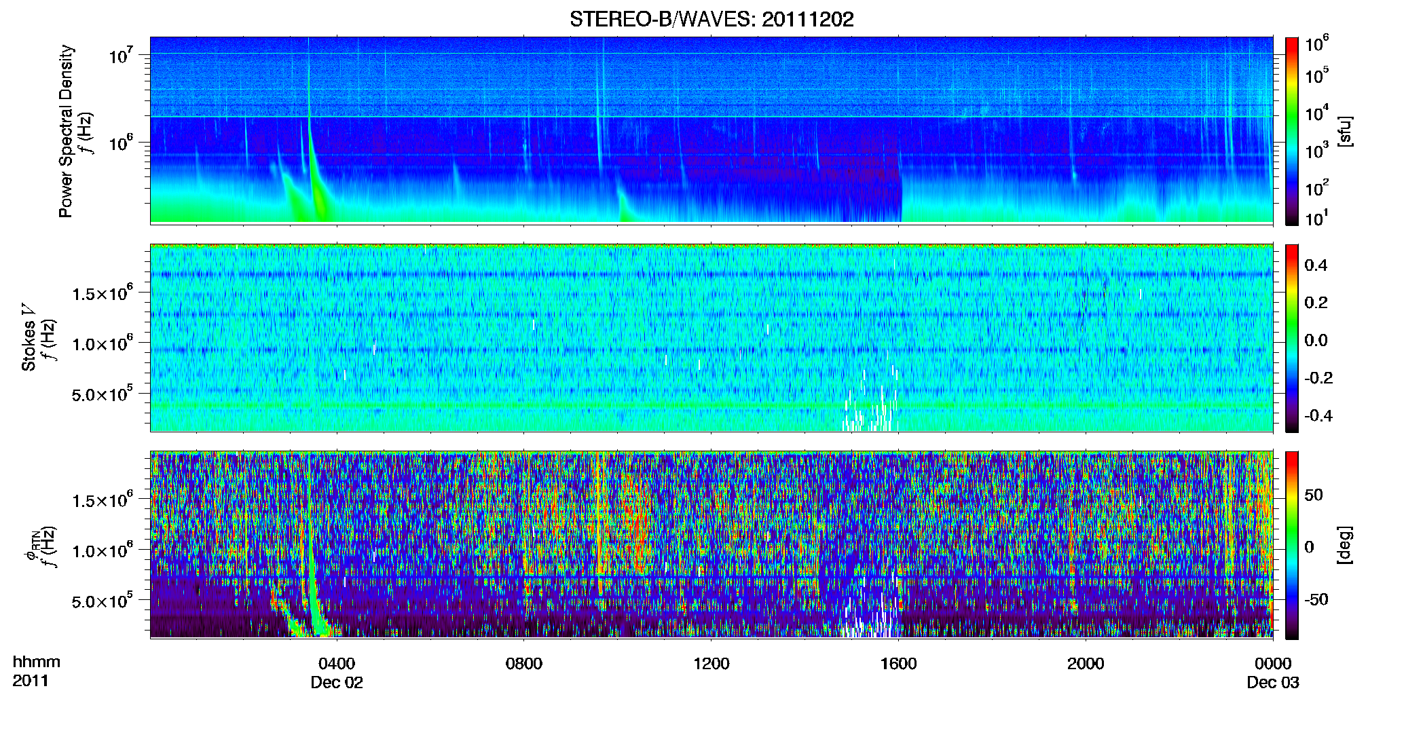Click the plot title STEREO-B/WAVES: 20111202

click(712, 19)
